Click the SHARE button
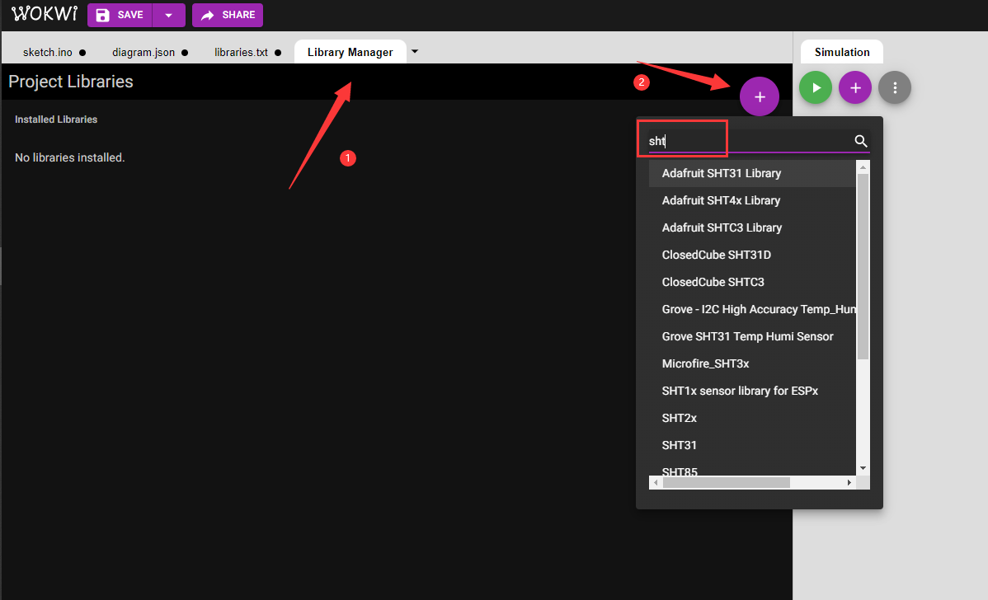988x600 pixels. [x=228, y=15]
